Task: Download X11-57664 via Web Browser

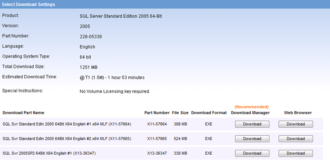Action: [x=296, y=124]
